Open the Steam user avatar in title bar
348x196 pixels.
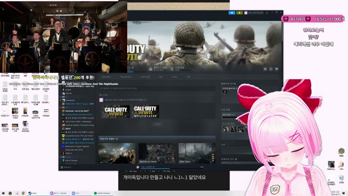pyautogui.click(x=246, y=13)
